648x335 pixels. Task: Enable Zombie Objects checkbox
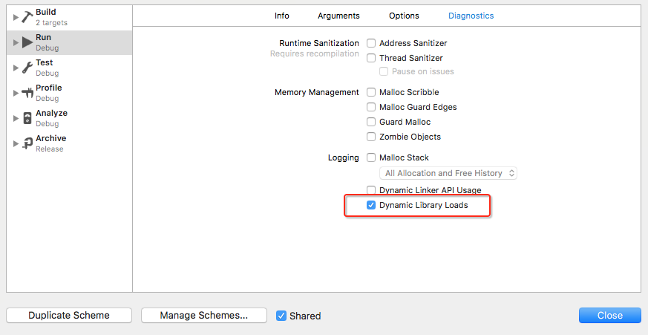tap(371, 137)
